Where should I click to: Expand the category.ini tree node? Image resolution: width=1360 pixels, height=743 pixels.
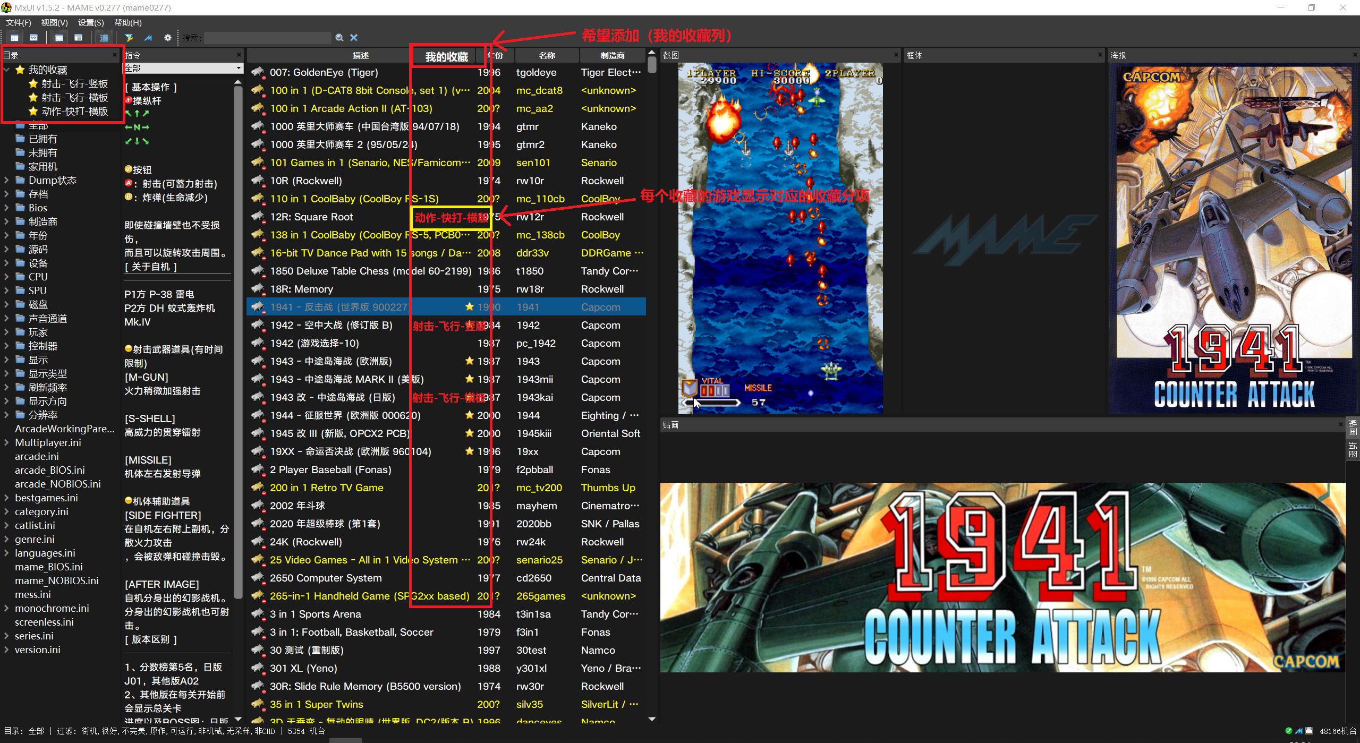tap(6, 511)
